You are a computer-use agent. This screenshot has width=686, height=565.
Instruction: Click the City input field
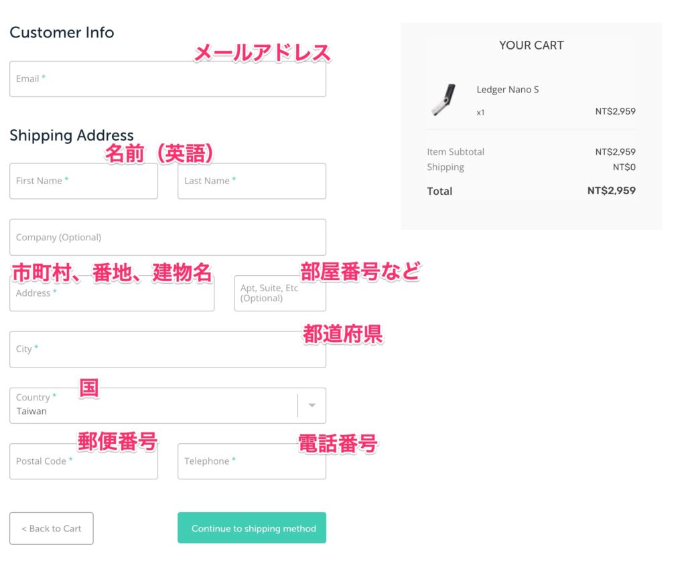click(167, 349)
